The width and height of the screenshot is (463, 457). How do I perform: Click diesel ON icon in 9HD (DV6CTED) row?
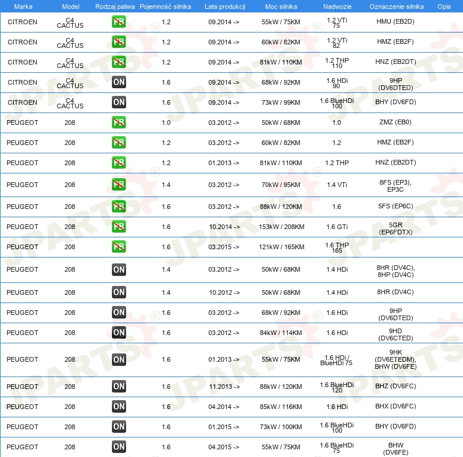click(118, 333)
